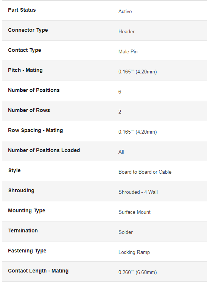Screen dimensions: 207x285
Task: Select the Positions Loaded value All
Action: tap(121, 152)
